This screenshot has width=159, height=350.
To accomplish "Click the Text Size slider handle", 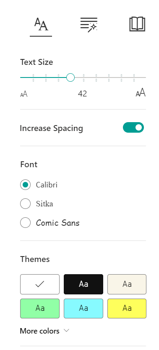I will (70, 77).
